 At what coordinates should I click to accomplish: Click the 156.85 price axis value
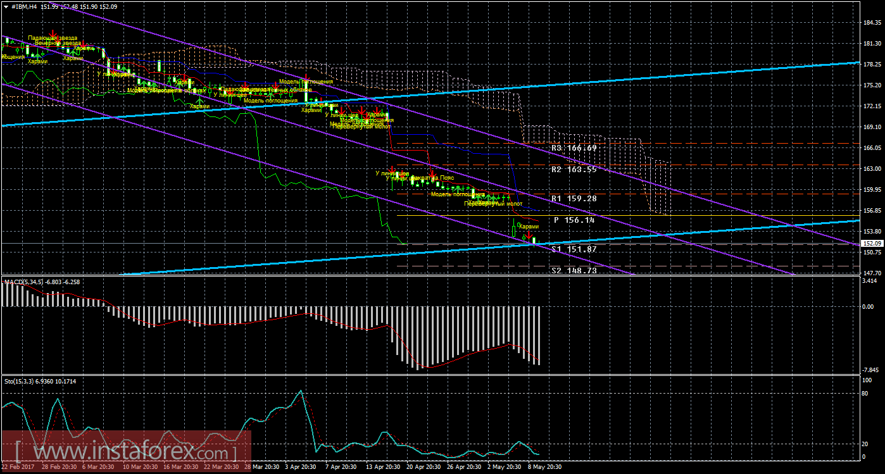click(x=872, y=211)
